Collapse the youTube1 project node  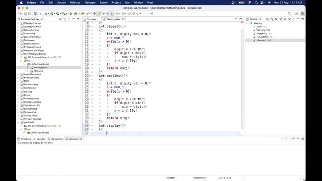pos(18,122)
